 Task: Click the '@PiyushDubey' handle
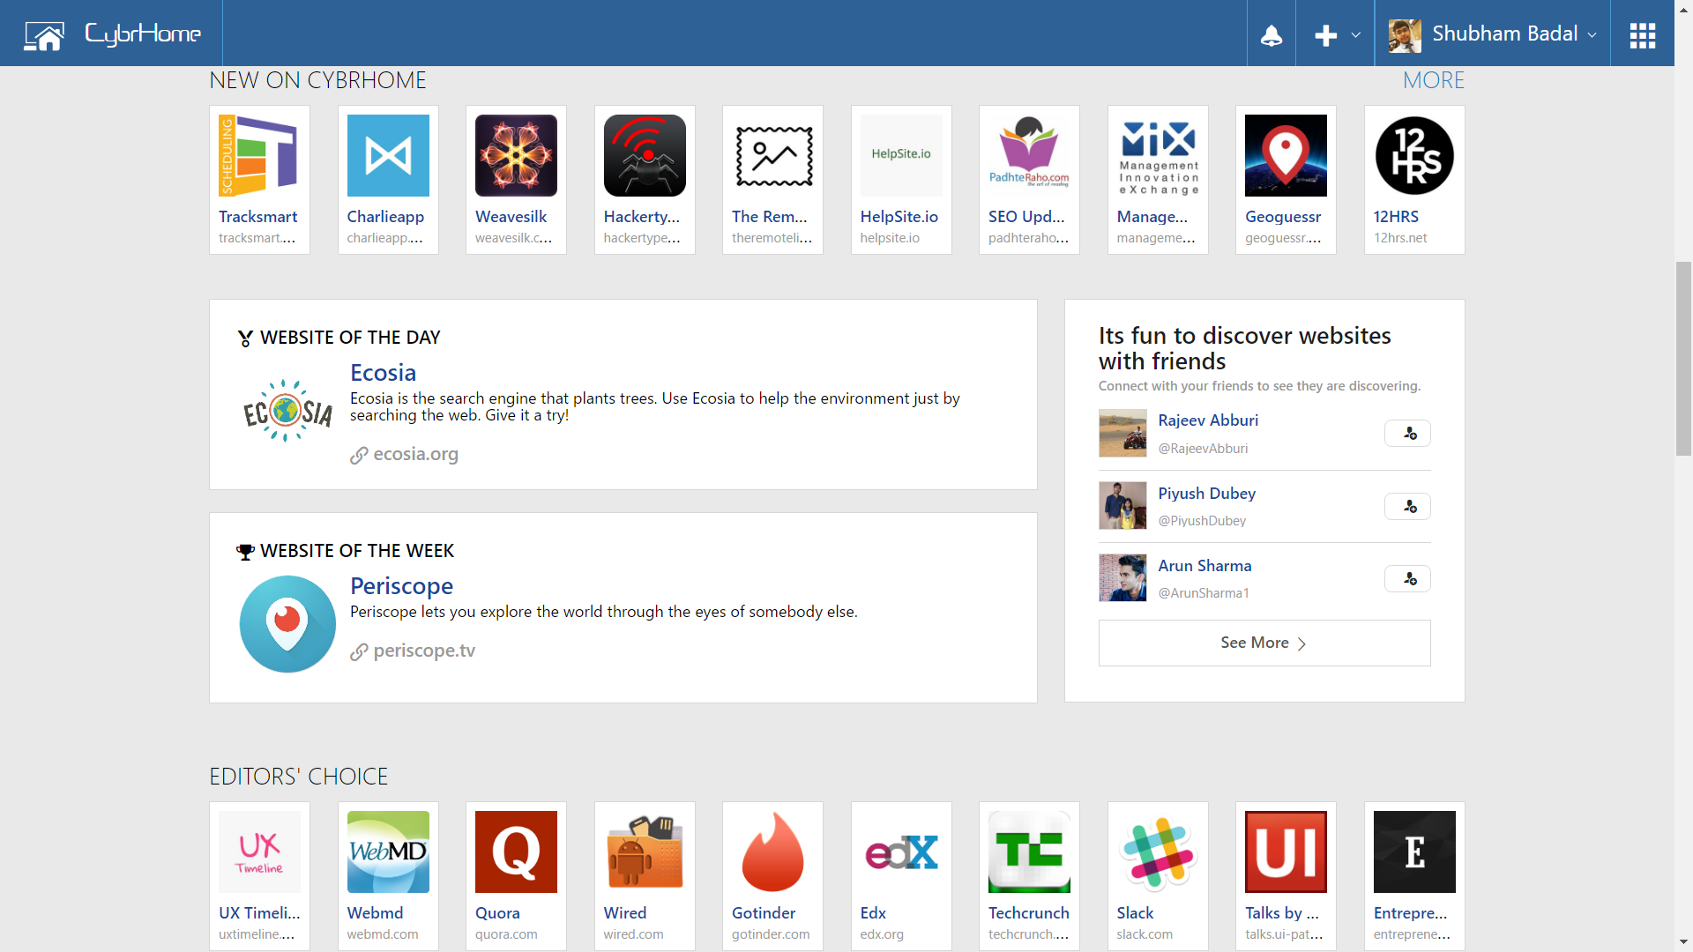point(1202,521)
